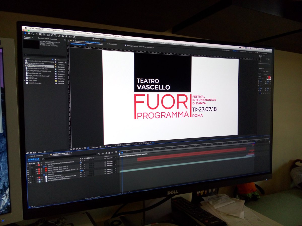This screenshot has width=302, height=226.
Task: Collapse layer 4 properties triangle
Action: click(x=37, y=174)
